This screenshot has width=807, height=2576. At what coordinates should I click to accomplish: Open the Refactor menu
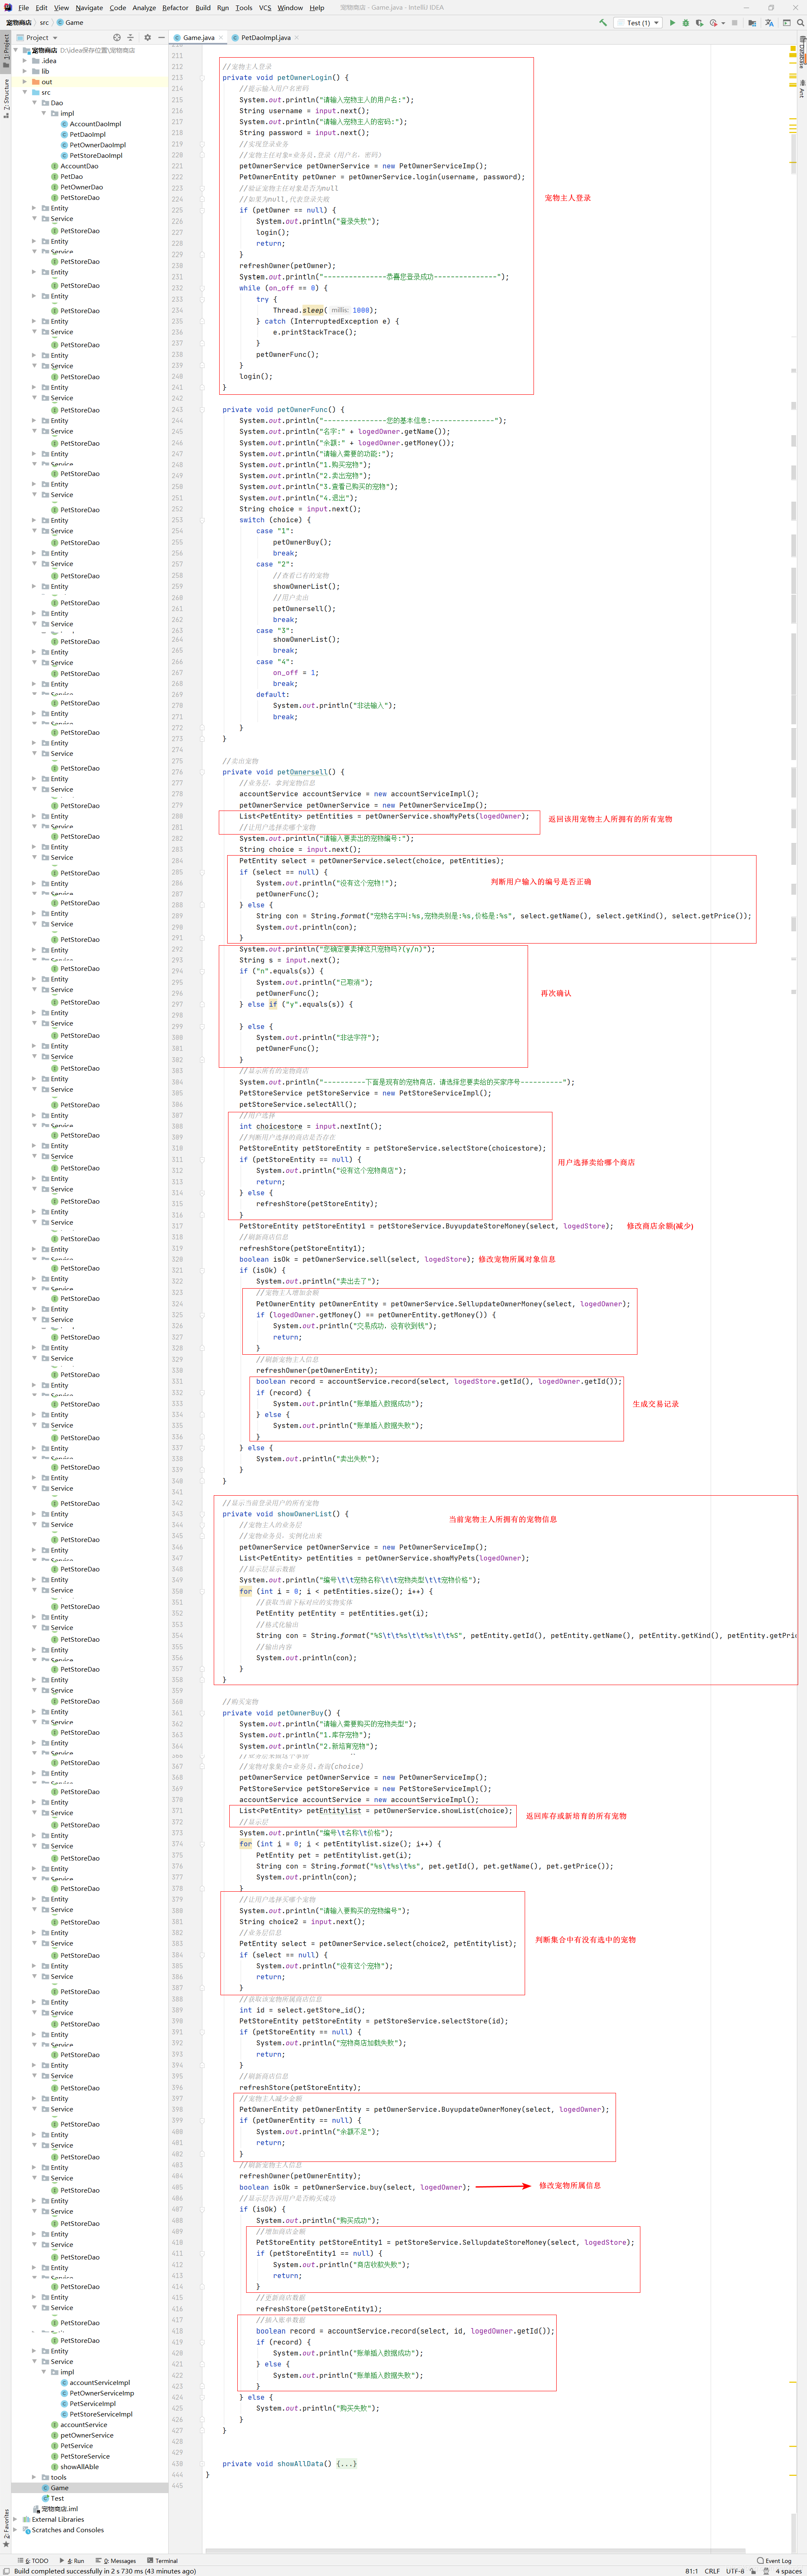point(175,7)
